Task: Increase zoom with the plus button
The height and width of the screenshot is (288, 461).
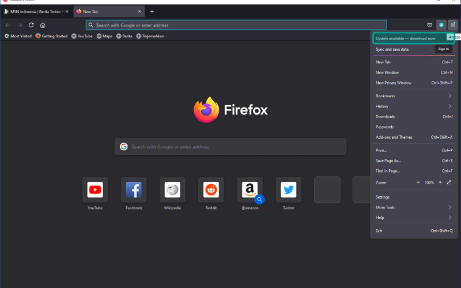Action: click(x=440, y=183)
